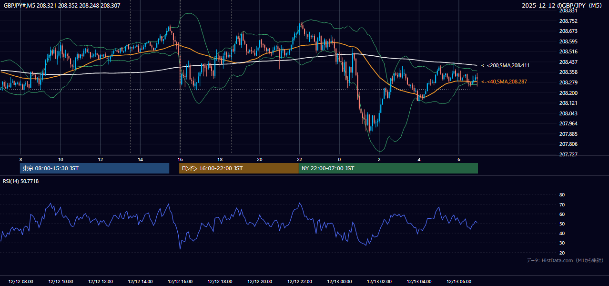Viewport: 609px width, 286px height.
Task: Click price axis label 208.279
Action: tap(568, 82)
